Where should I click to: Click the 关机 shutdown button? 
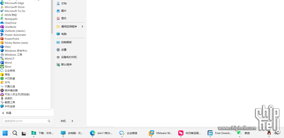tap(63, 121)
